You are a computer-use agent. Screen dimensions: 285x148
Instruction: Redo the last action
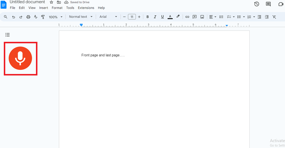click(x=21, y=17)
